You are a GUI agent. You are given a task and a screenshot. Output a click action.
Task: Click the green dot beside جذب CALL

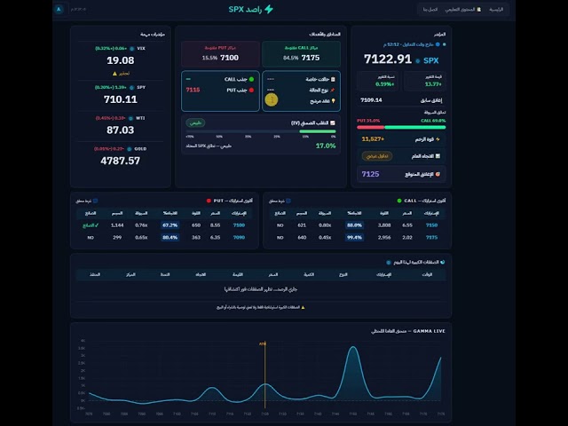coord(251,79)
